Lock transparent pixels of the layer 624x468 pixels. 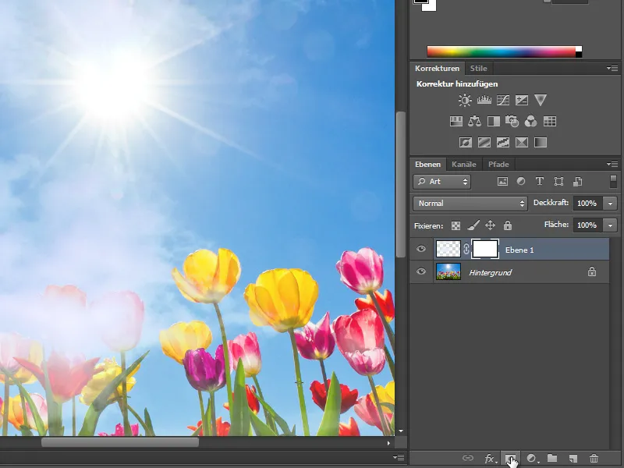point(456,225)
